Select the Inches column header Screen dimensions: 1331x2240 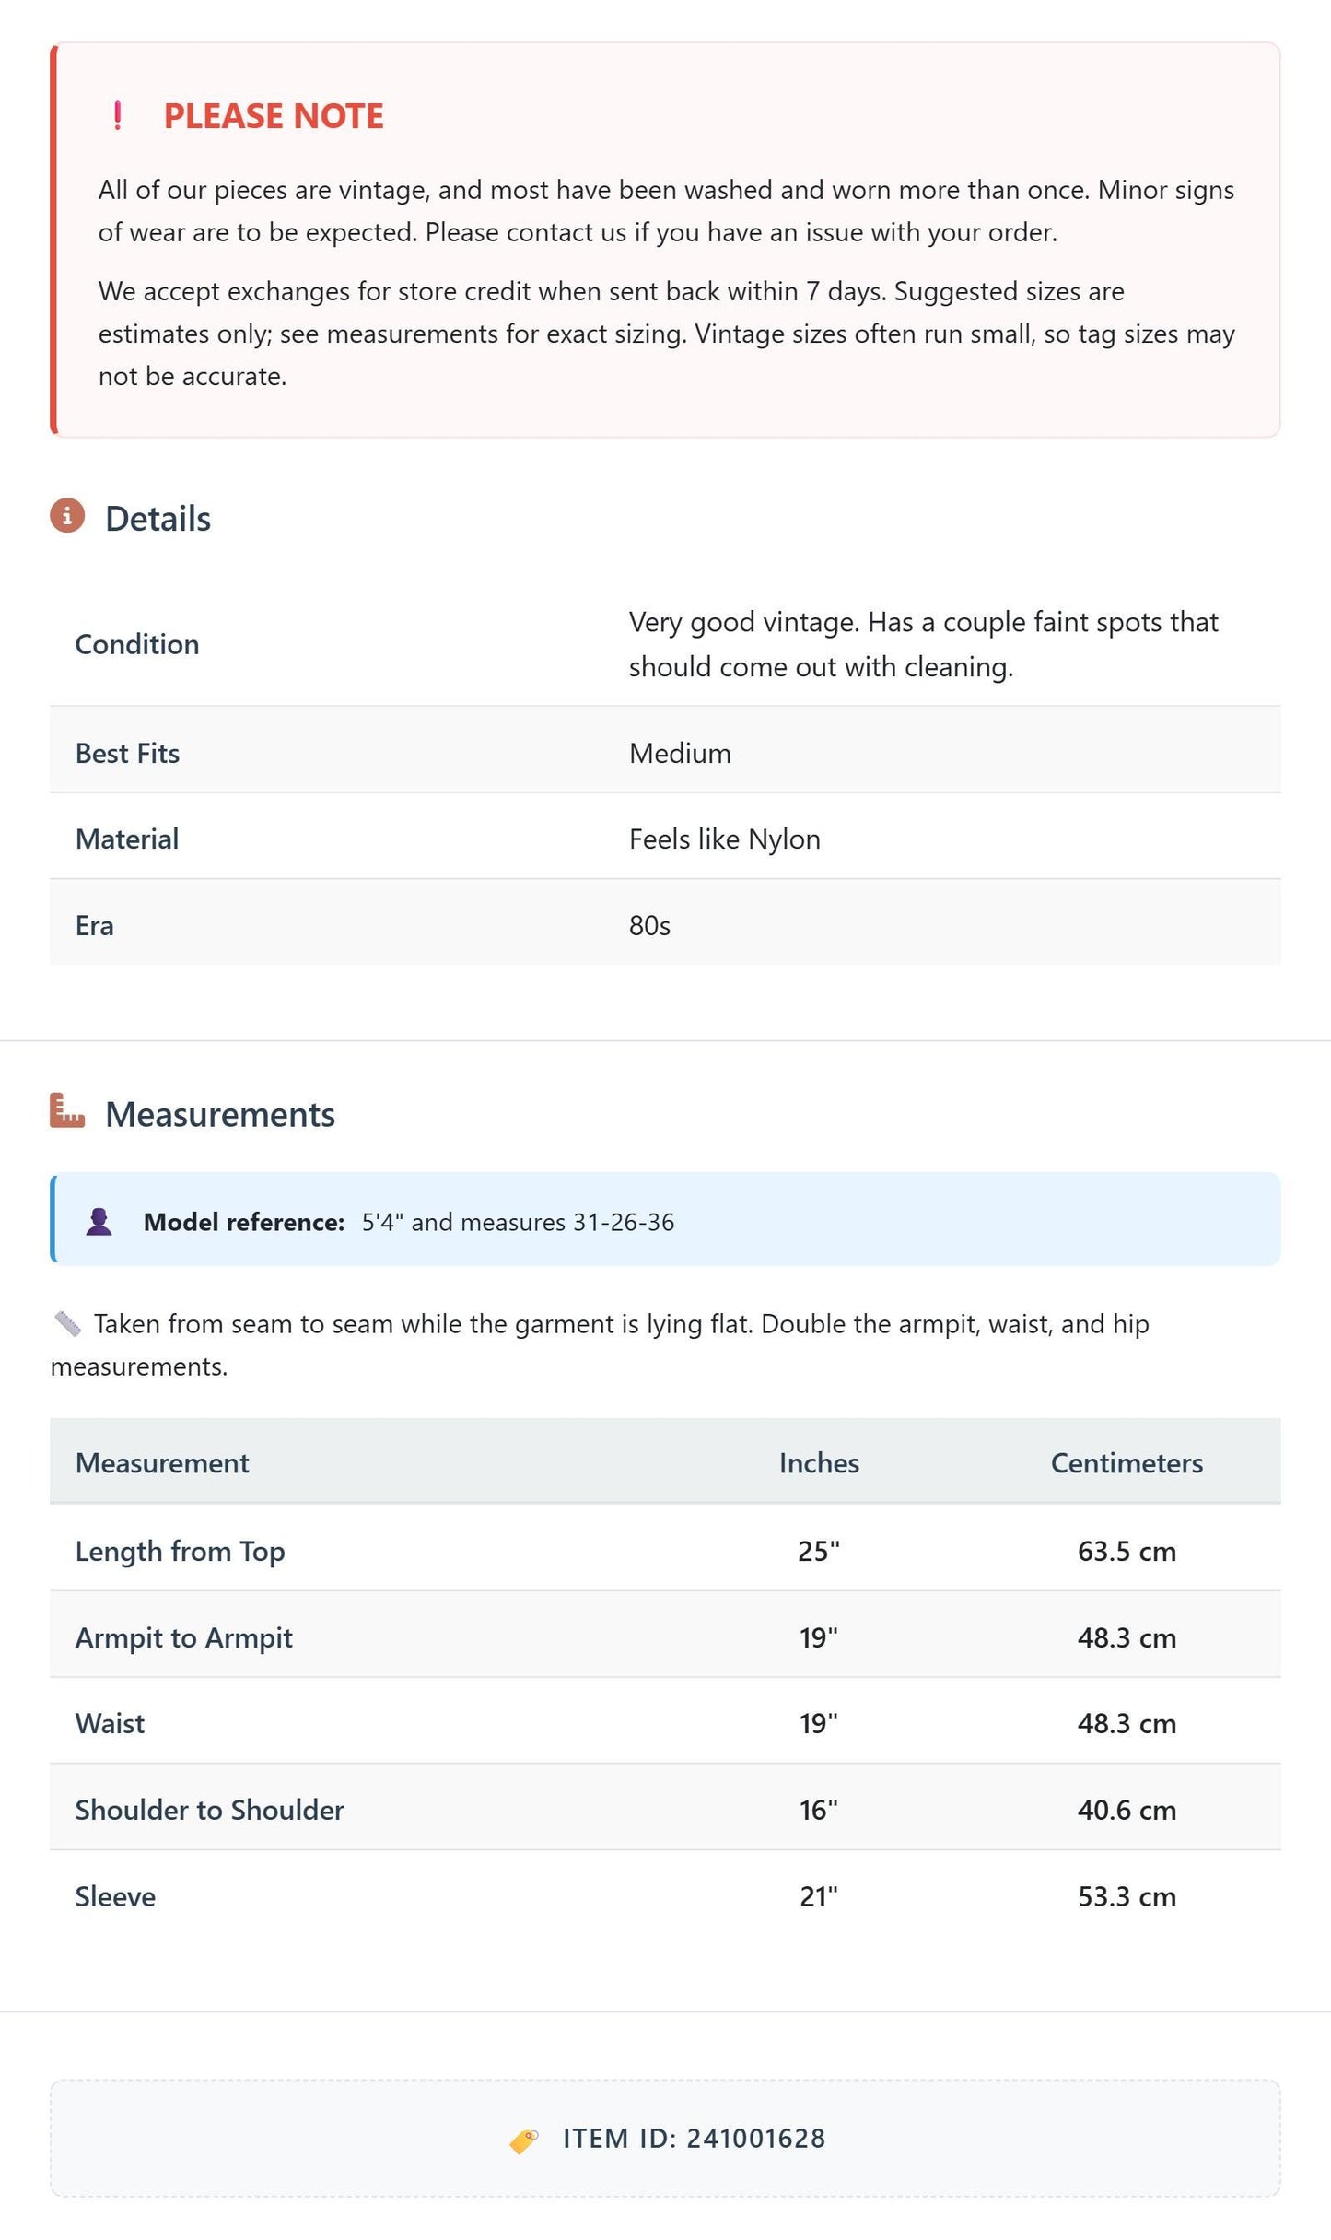(819, 1463)
